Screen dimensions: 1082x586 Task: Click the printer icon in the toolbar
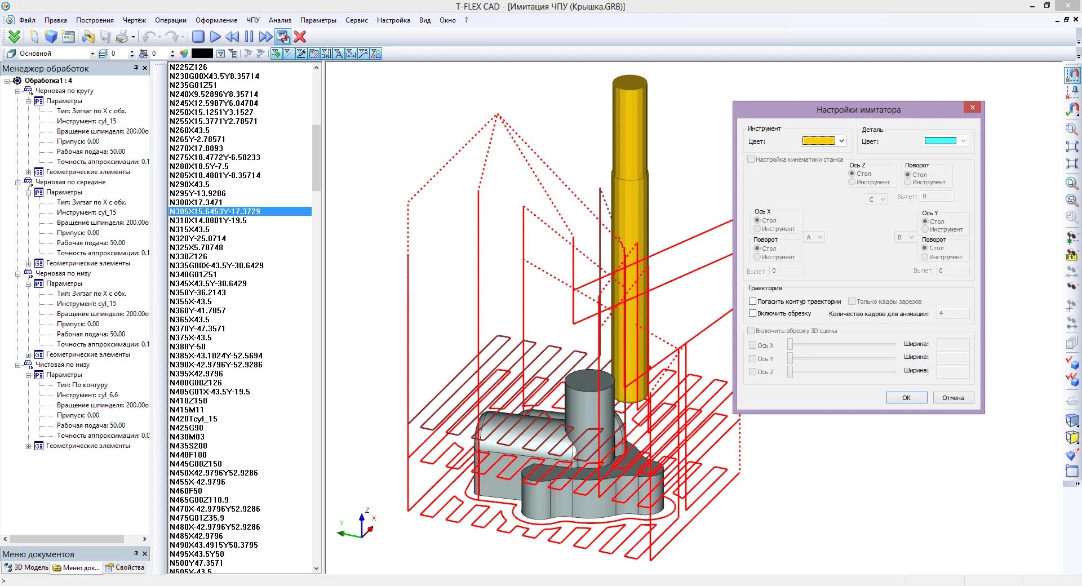(x=121, y=37)
